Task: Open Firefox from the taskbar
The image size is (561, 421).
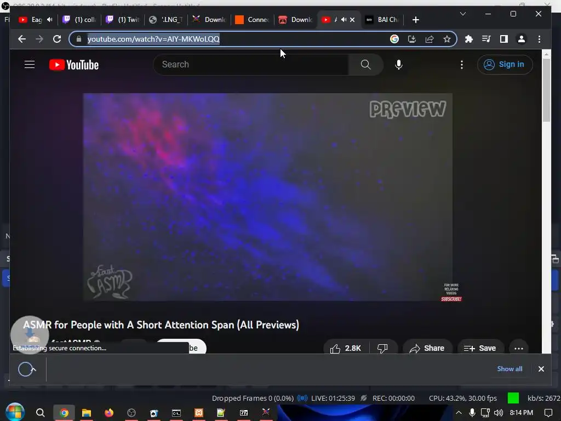Action: [x=109, y=413]
